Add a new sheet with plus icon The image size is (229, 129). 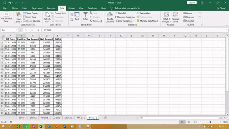(106, 118)
